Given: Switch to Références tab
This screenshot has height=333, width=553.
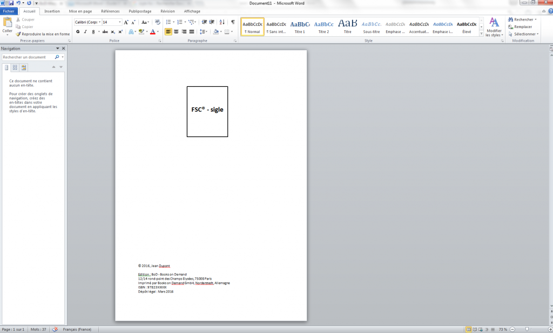Looking at the screenshot, I should [110, 11].
